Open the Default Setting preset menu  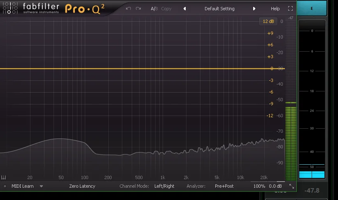pyautogui.click(x=219, y=9)
